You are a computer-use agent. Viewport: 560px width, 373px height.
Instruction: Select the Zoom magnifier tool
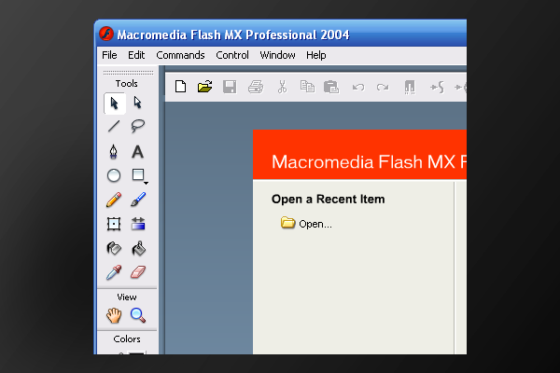[x=138, y=315]
